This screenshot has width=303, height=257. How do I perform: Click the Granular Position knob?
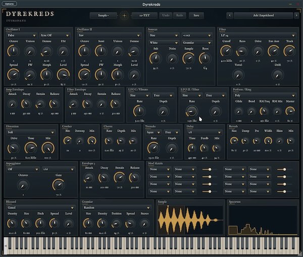116,224
